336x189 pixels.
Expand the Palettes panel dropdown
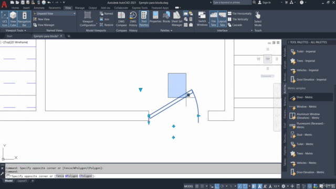[x=166, y=30]
